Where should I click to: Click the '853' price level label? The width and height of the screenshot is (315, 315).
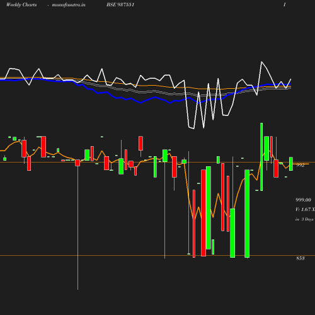[x=301, y=258]
